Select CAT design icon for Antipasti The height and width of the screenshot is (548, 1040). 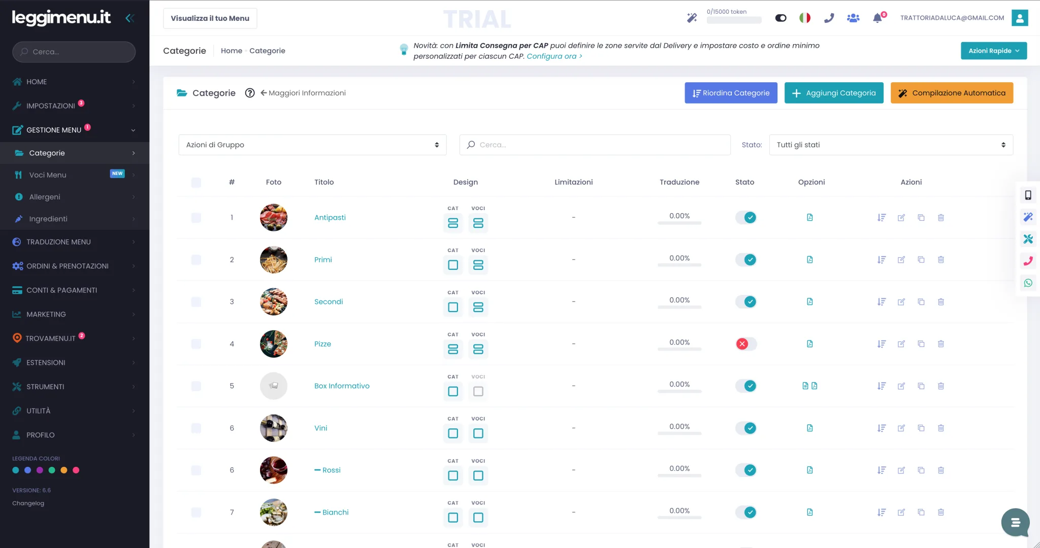click(x=453, y=223)
